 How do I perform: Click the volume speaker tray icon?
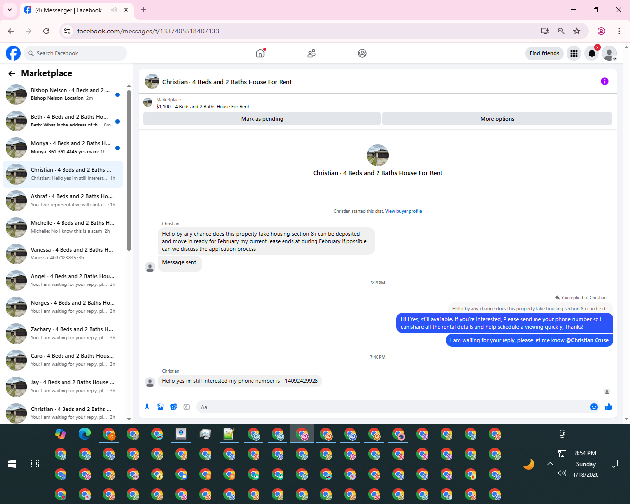coord(562,473)
